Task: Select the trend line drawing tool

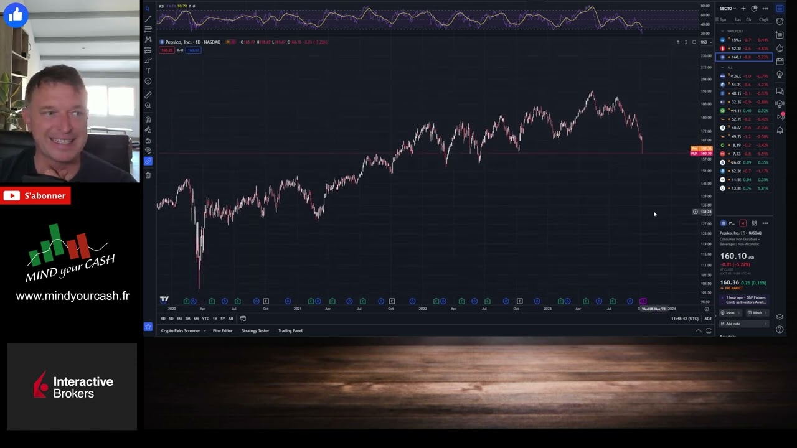Action: (148, 19)
